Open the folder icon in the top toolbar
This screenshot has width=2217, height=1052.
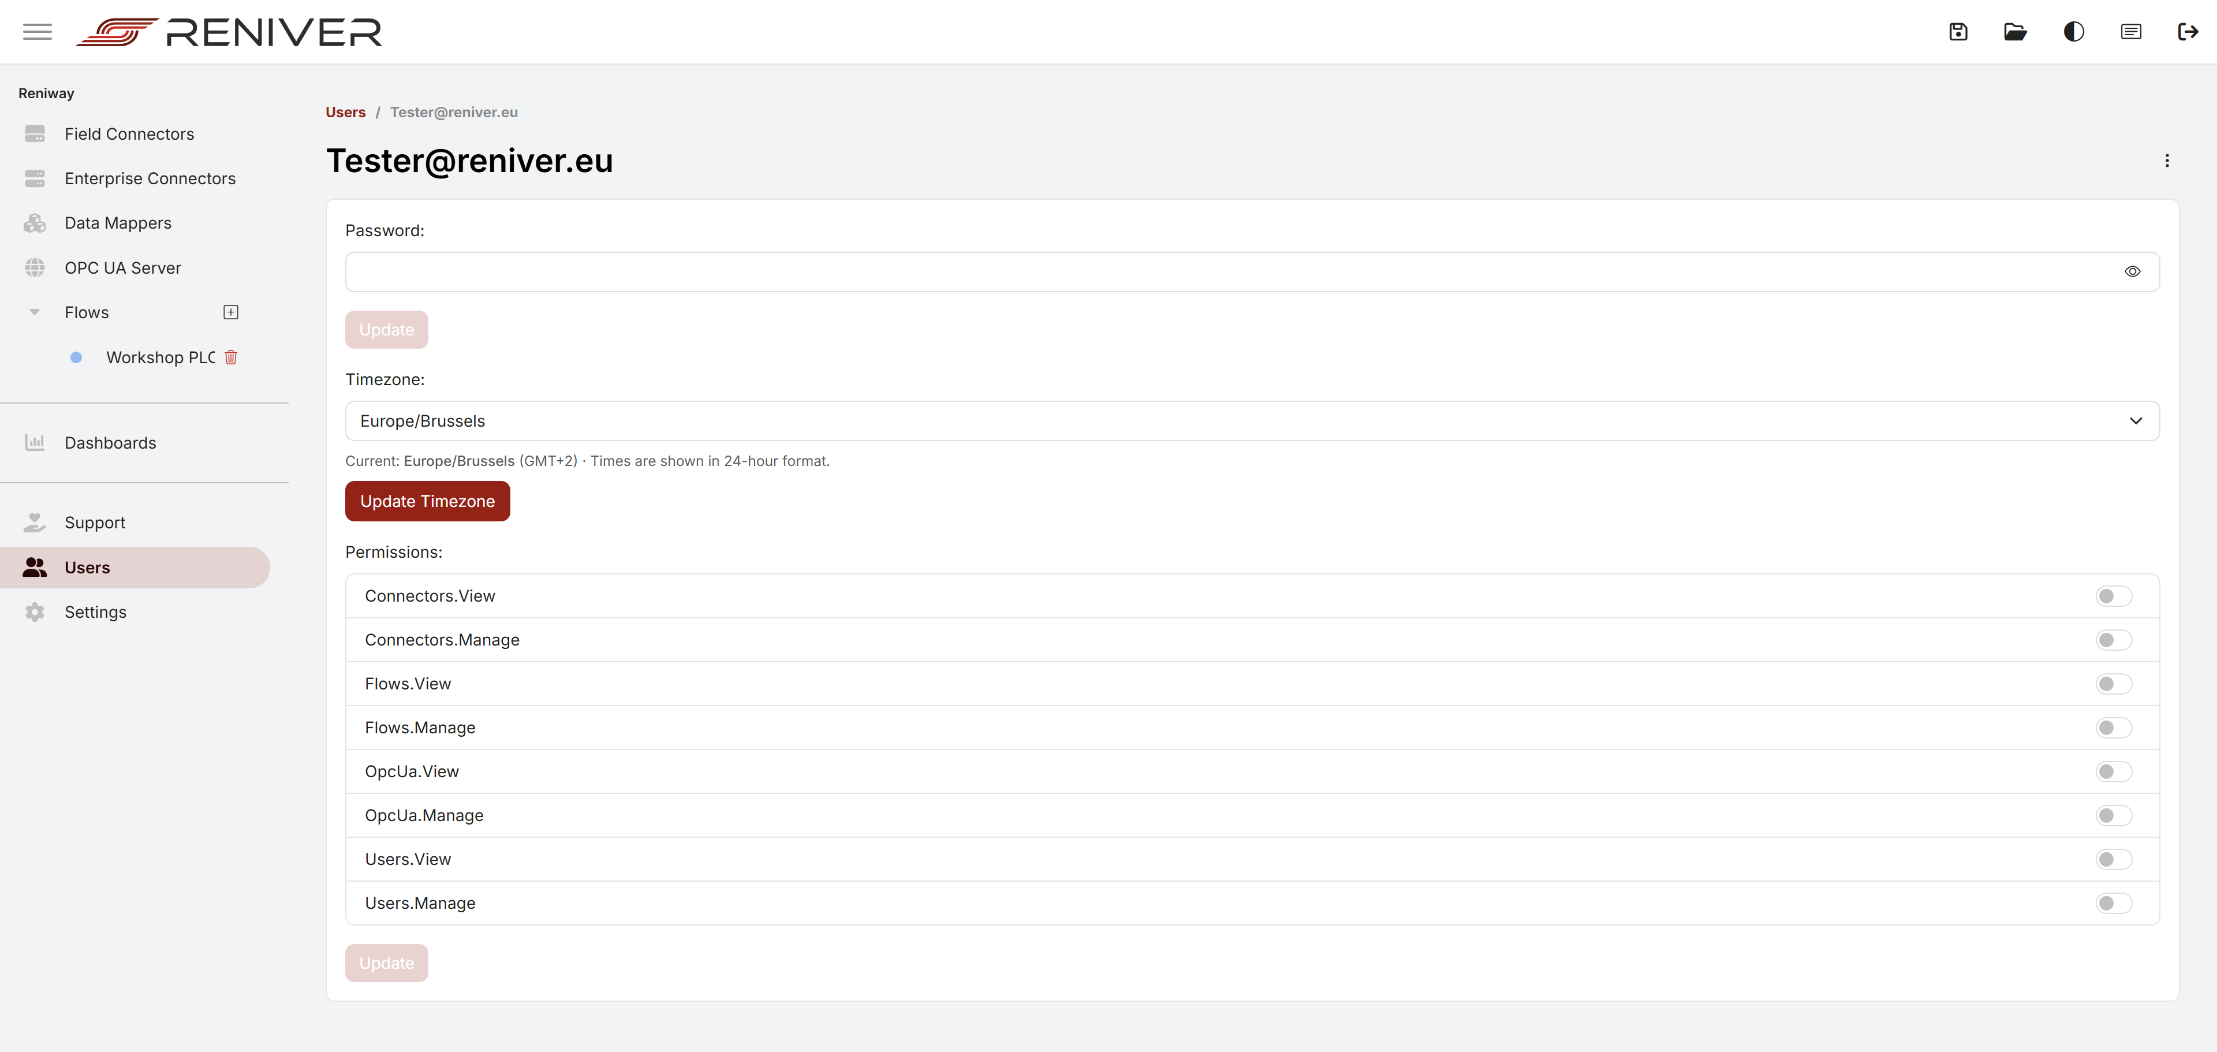pyautogui.click(x=2015, y=32)
